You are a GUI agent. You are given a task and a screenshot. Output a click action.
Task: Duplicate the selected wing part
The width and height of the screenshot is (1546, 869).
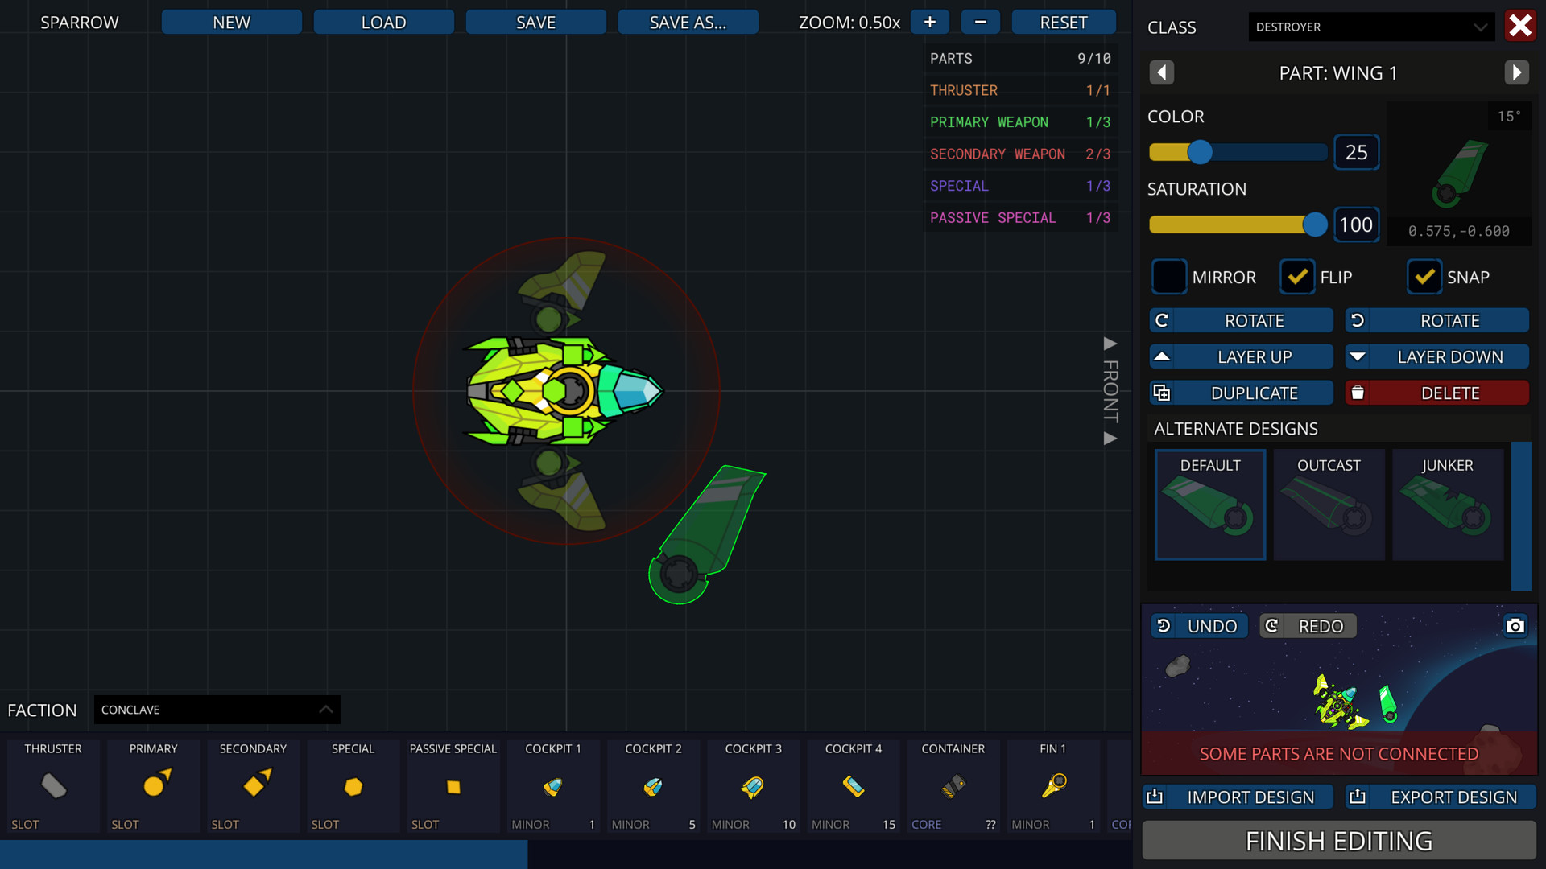coord(1241,393)
